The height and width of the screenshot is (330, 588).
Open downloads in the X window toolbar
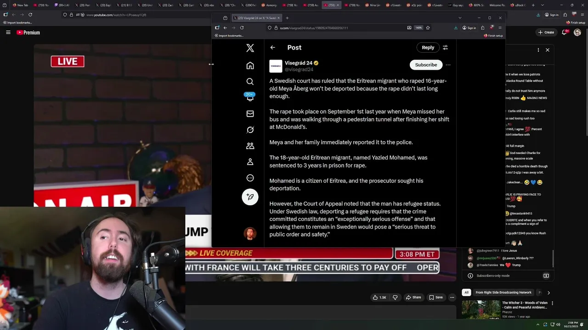point(455,28)
